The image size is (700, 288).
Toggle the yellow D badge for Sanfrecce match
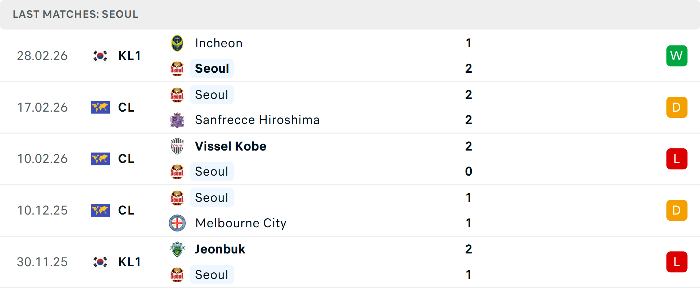(677, 107)
